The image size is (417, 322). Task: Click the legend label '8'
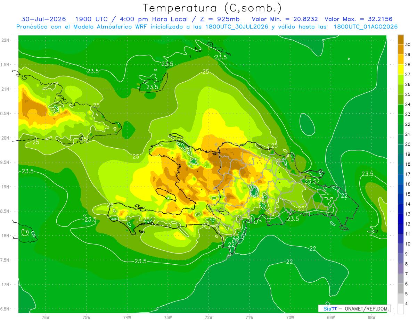[407, 264]
